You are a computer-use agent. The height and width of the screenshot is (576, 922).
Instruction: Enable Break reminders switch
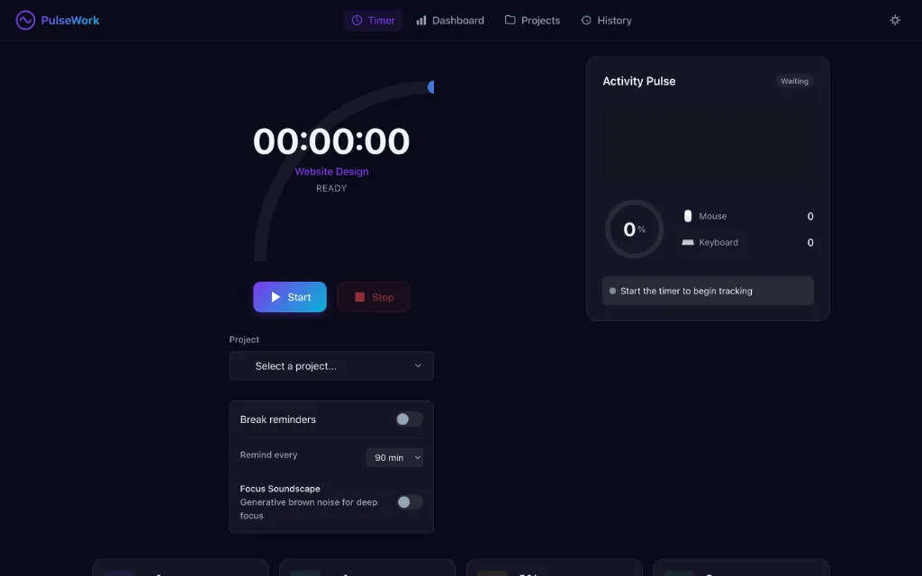tap(410, 419)
